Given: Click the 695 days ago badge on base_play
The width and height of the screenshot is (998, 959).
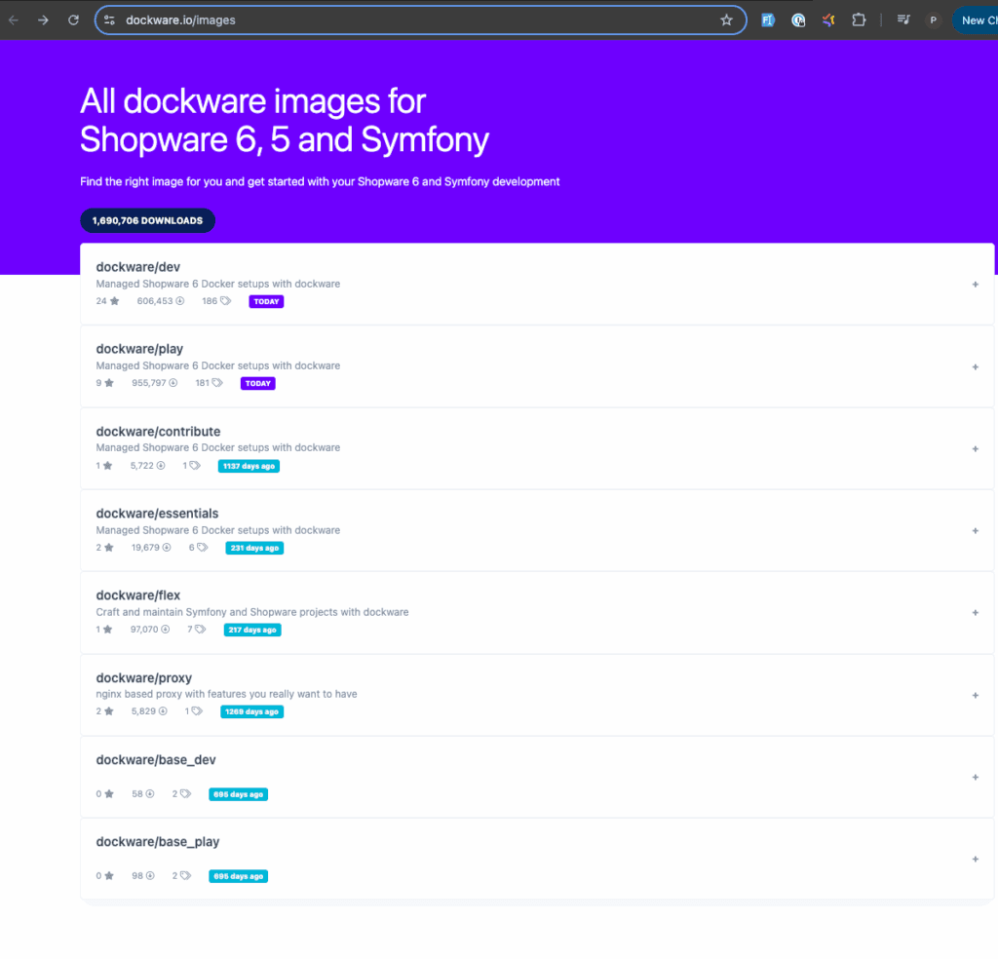Looking at the screenshot, I should point(238,877).
